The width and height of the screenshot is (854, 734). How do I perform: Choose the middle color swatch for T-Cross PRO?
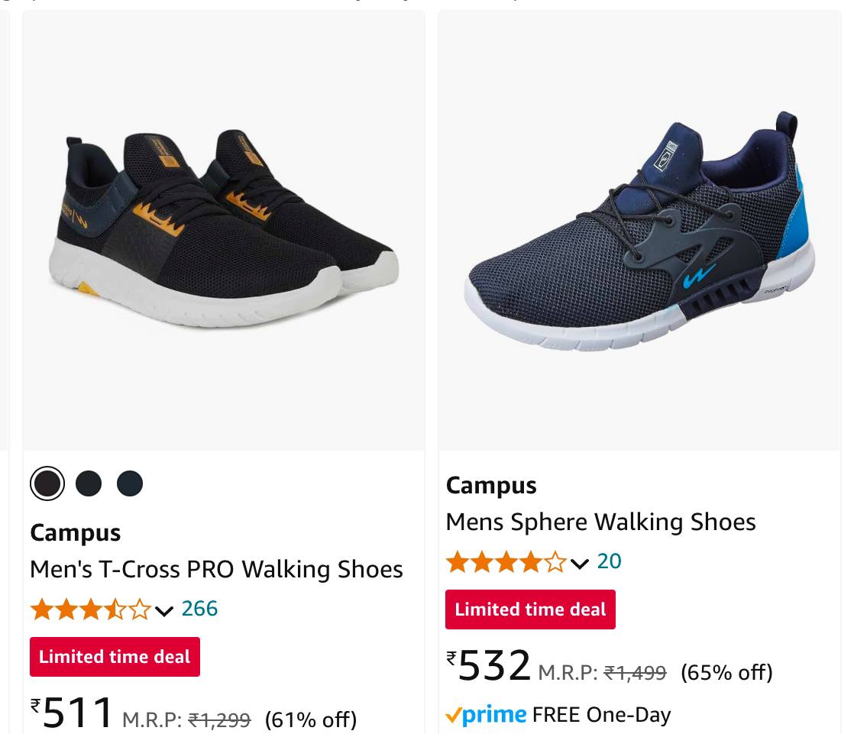[x=89, y=483]
